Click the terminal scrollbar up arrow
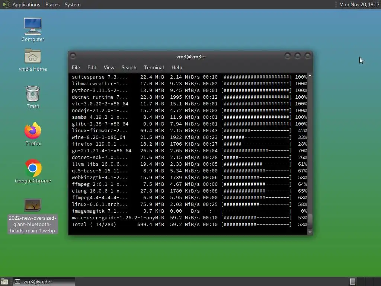This screenshot has width=381, height=286. (310, 76)
